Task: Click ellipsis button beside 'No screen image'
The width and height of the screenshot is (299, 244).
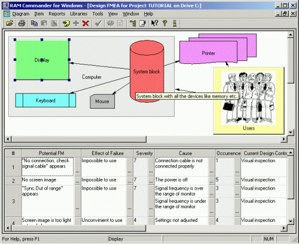Action: tap(78, 181)
